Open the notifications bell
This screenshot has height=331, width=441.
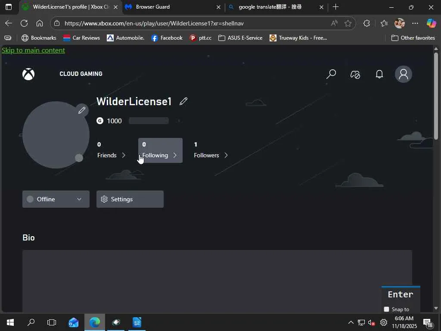pyautogui.click(x=379, y=74)
